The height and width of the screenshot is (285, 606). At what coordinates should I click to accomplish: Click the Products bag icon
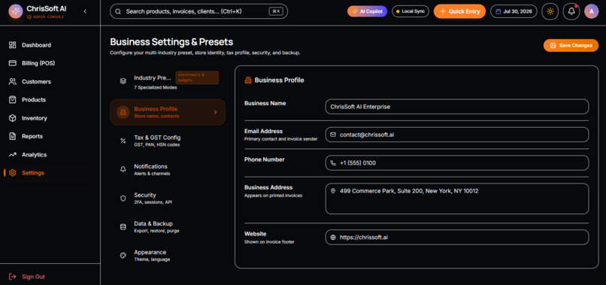click(12, 100)
